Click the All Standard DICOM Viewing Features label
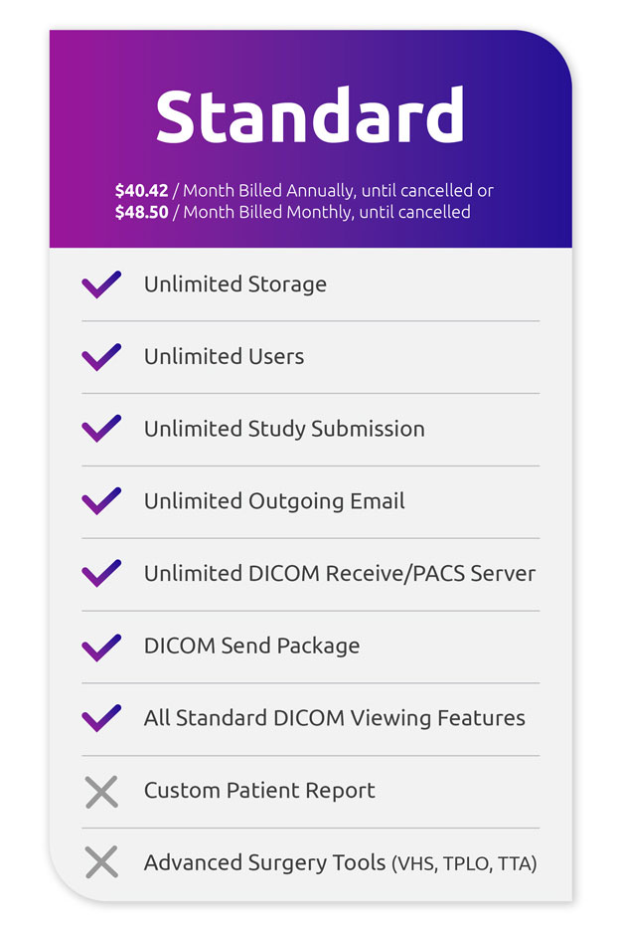Image resolution: width=619 pixels, height=931 pixels. (335, 718)
